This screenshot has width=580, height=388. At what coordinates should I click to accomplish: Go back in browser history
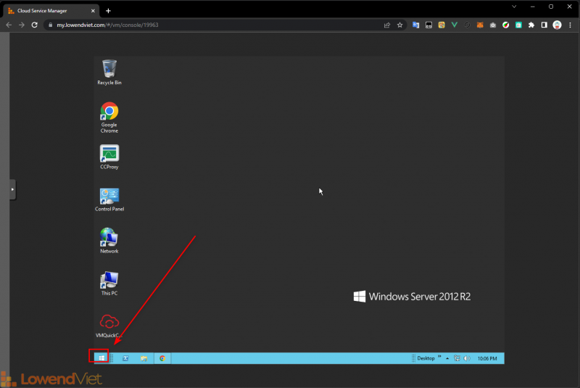pos(9,25)
